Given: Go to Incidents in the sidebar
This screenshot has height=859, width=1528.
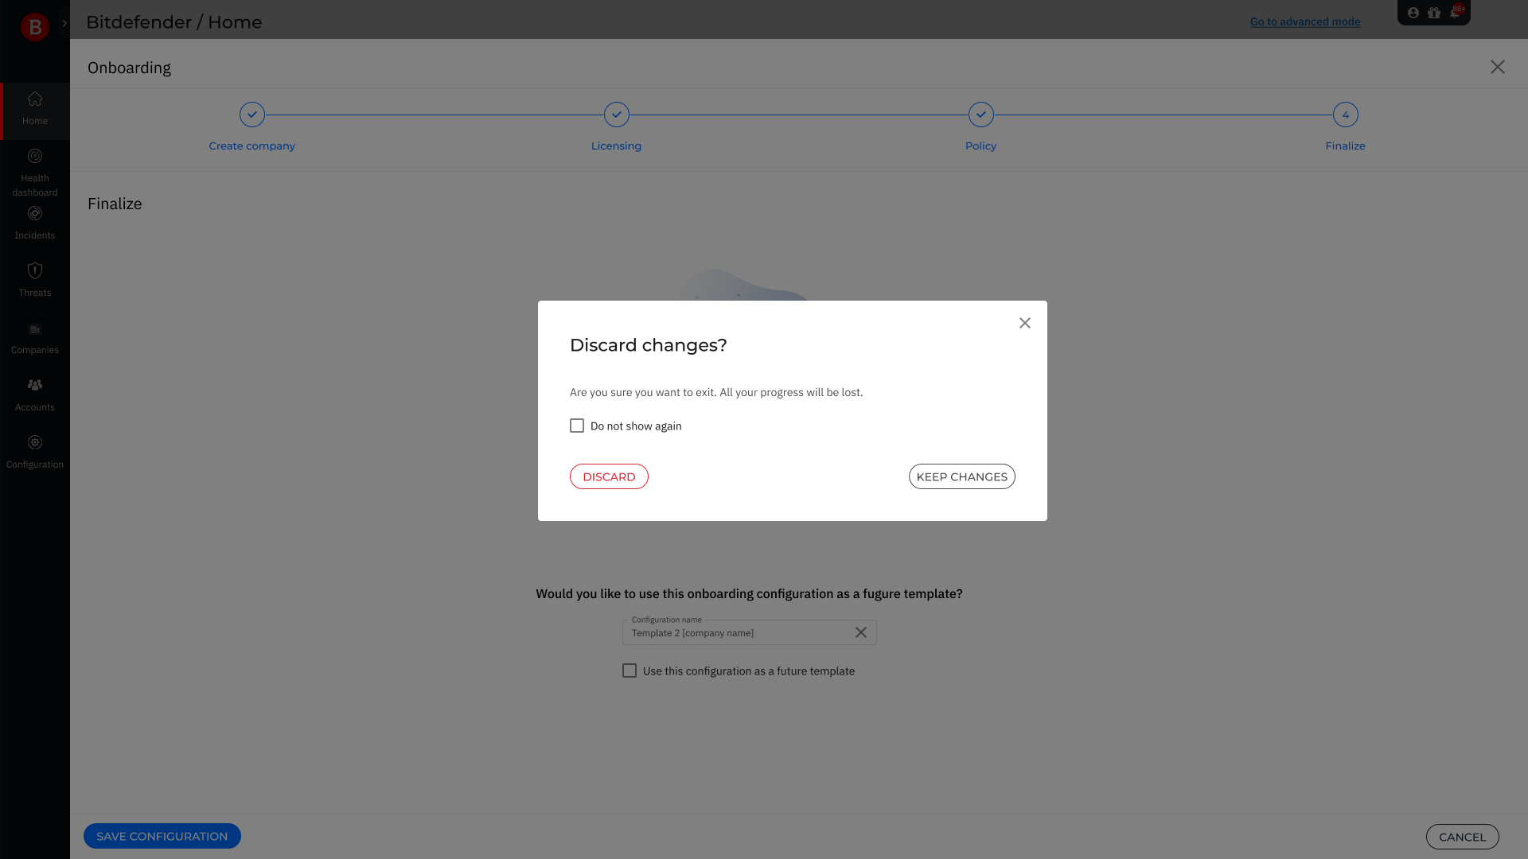Looking at the screenshot, I should click(x=35, y=223).
